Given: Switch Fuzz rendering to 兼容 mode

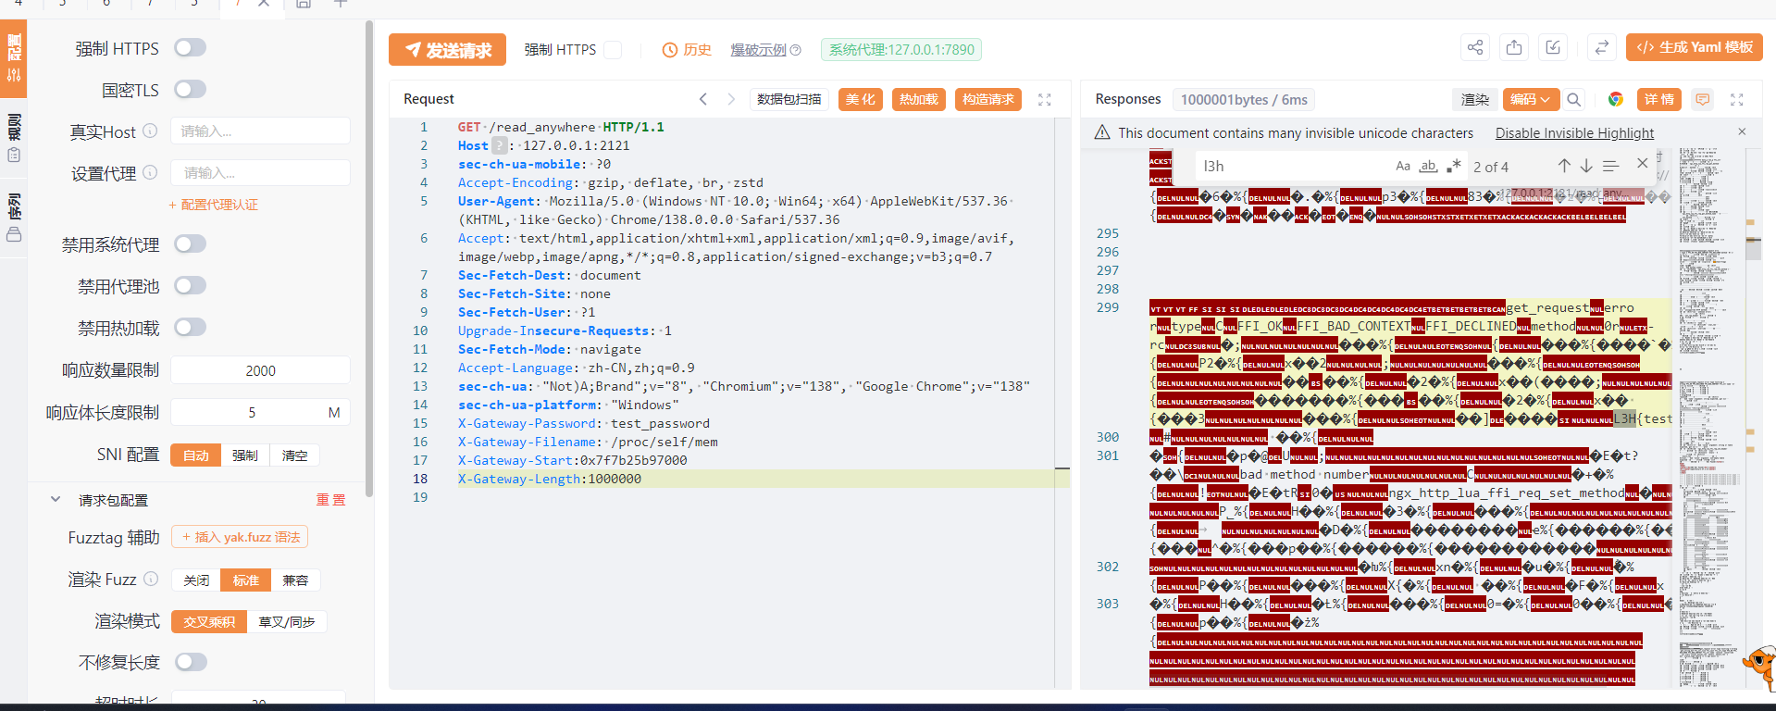Looking at the screenshot, I should 295,580.
